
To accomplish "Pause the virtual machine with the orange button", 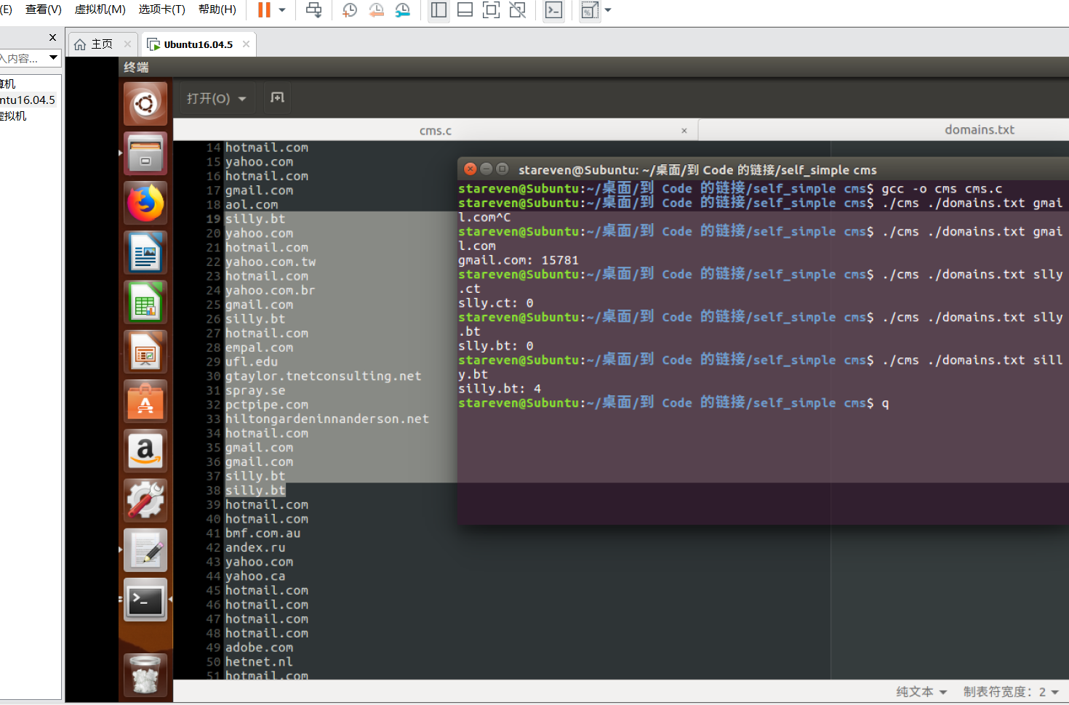I will pos(264,10).
